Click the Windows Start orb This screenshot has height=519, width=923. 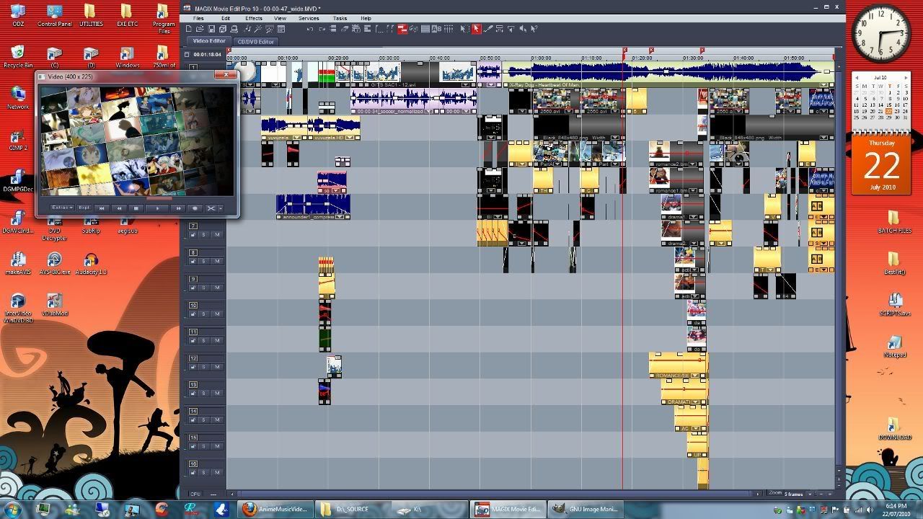(13, 509)
